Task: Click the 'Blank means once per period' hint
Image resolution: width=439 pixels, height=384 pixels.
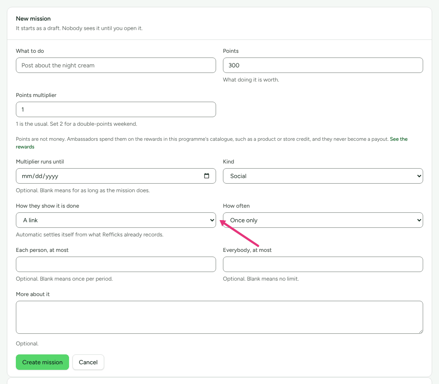Action: pyautogui.click(x=64, y=279)
